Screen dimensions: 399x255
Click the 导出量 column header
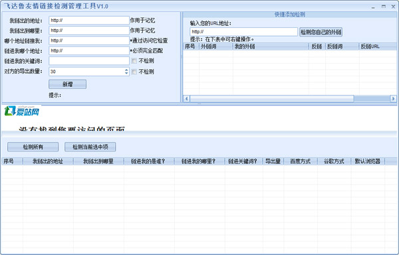(273, 161)
